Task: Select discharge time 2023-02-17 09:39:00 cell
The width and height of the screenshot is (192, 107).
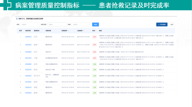Action: [68, 69]
